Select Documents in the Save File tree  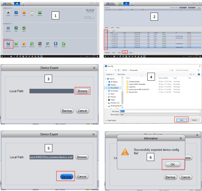tap(114, 88)
